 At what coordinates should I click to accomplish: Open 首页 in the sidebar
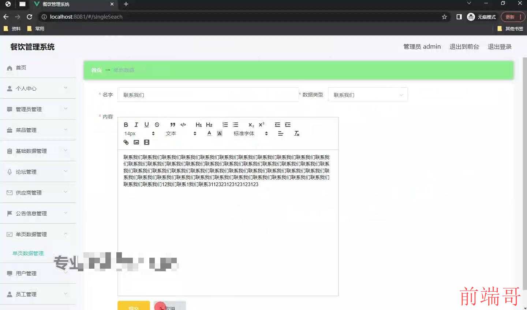[x=38, y=68]
